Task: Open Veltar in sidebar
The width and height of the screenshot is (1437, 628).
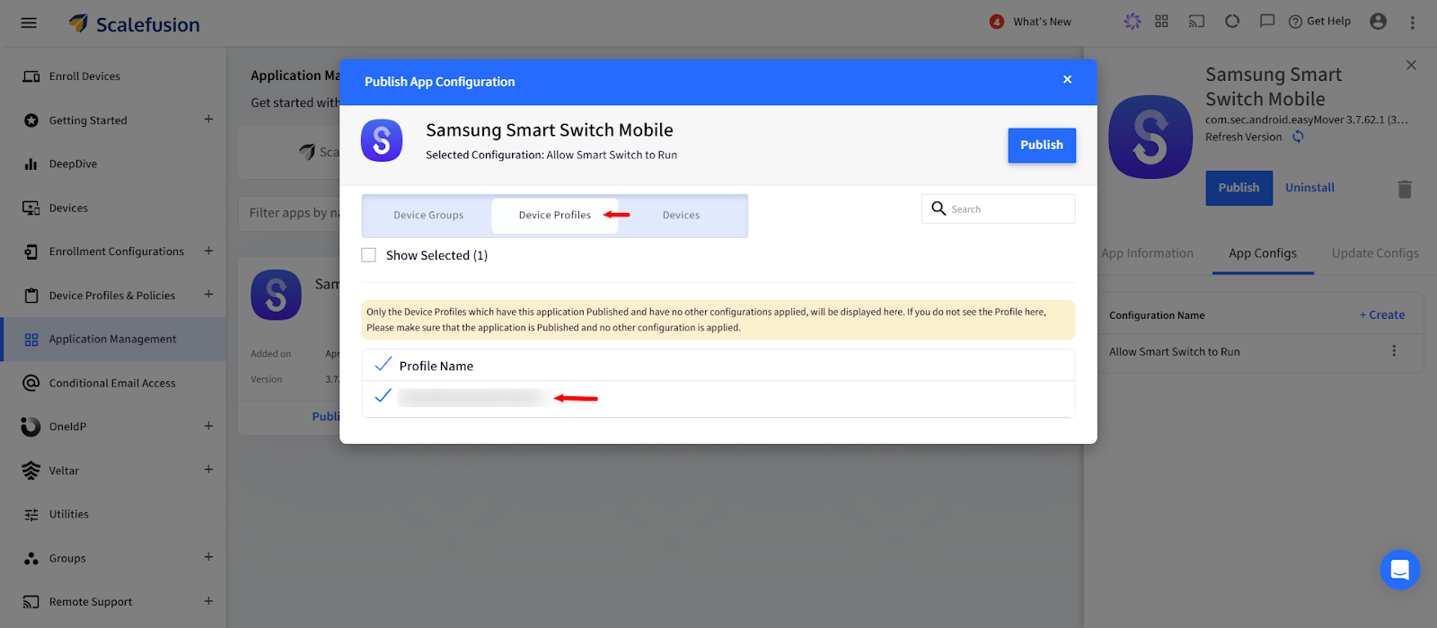Action: pyautogui.click(x=64, y=471)
